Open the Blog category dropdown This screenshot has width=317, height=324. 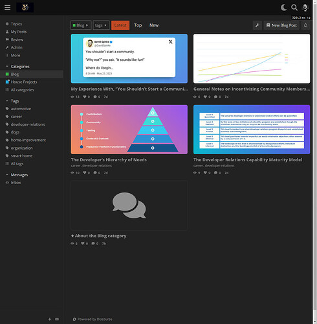pyautogui.click(x=81, y=25)
